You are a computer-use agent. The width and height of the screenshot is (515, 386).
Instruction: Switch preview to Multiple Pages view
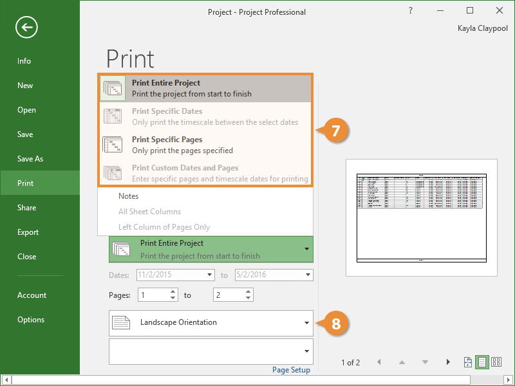496,363
